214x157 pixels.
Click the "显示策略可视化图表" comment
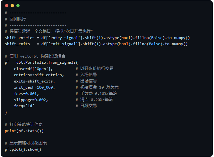click(x=26, y=143)
